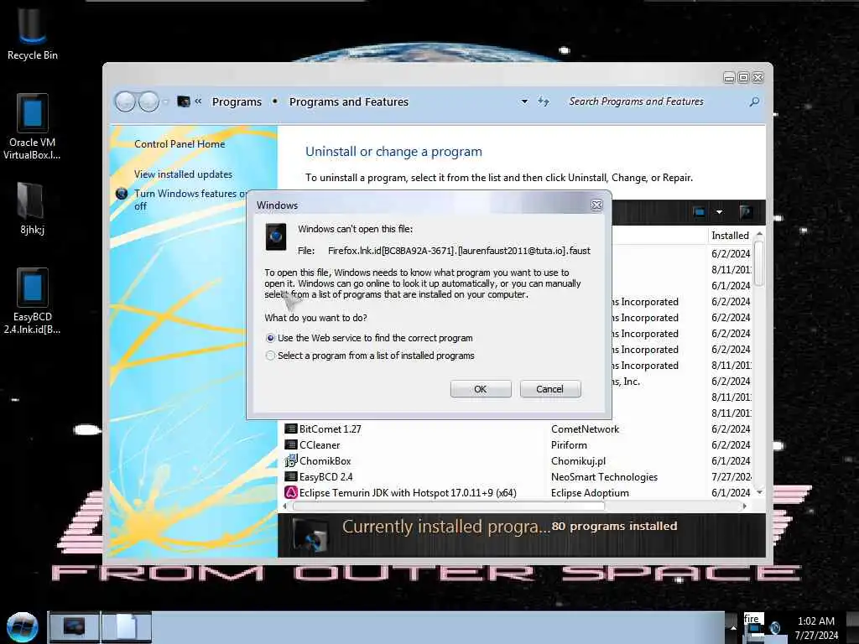Click the 'ns, Inc.' publisher cell
Viewport: 859px width, 644px height.
pyautogui.click(x=626, y=382)
